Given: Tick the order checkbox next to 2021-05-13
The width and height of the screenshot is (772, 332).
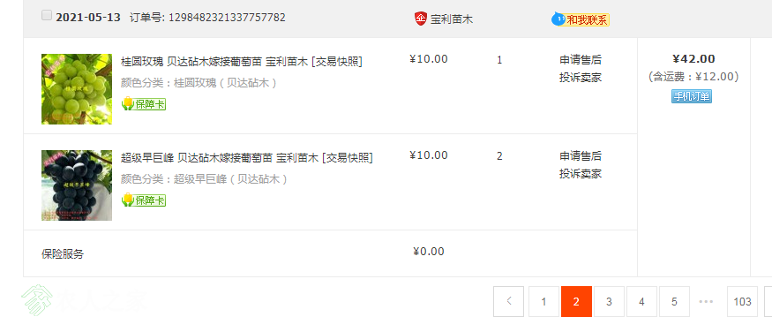Looking at the screenshot, I should tap(46, 16).
